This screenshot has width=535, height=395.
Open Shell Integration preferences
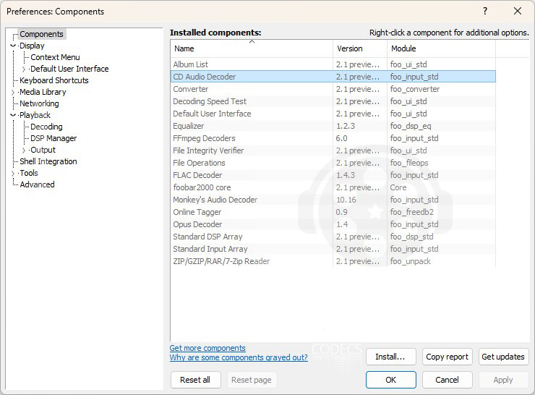tap(48, 162)
